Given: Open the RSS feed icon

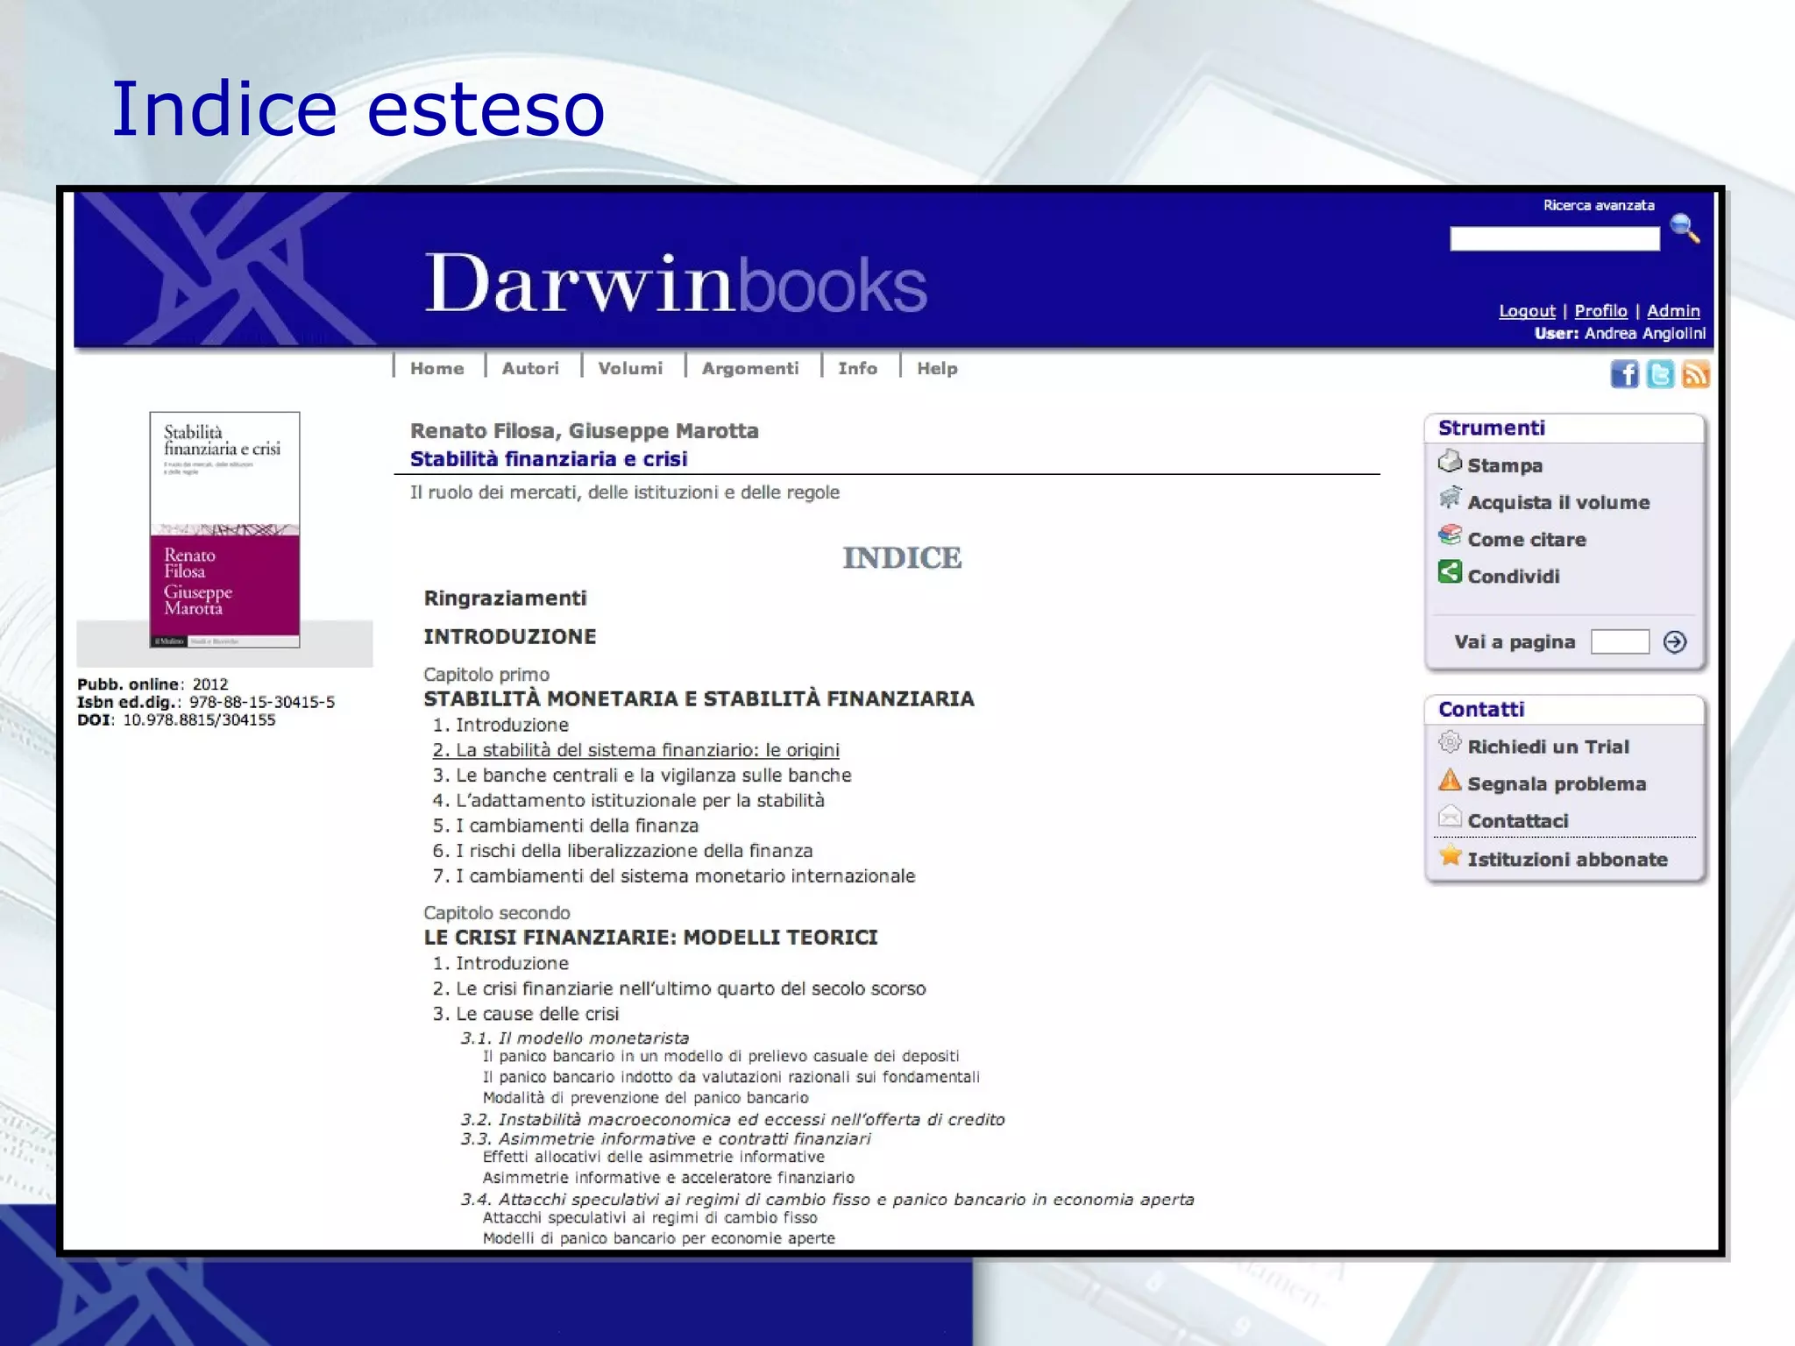Looking at the screenshot, I should coord(1696,374).
